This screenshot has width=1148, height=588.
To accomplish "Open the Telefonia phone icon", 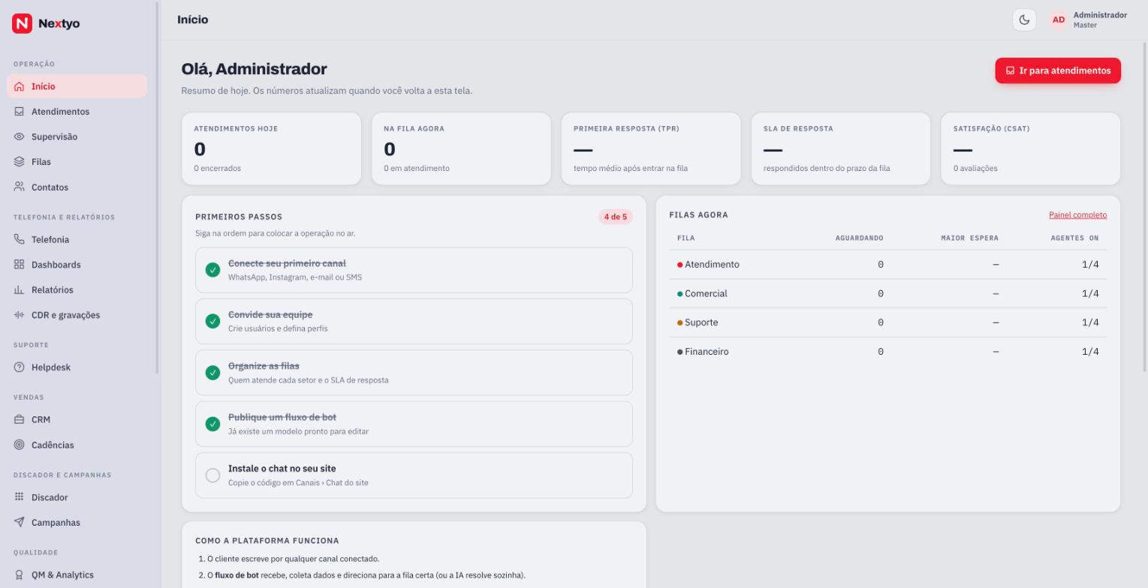I will pos(20,239).
